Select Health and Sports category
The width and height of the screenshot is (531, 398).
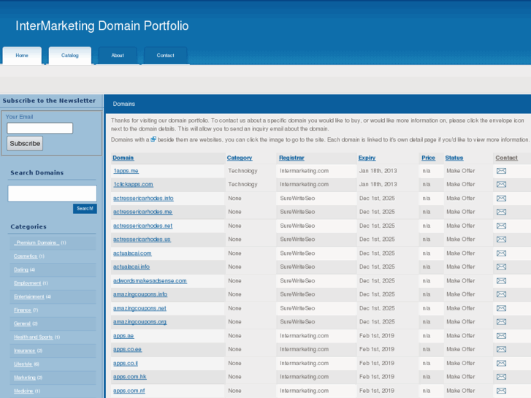tap(34, 337)
